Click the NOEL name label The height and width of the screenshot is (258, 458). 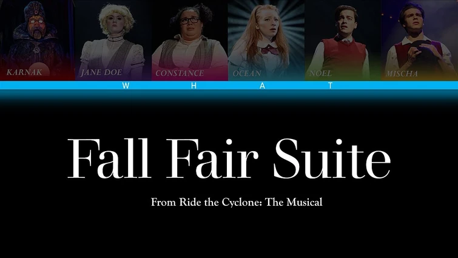[320, 73]
